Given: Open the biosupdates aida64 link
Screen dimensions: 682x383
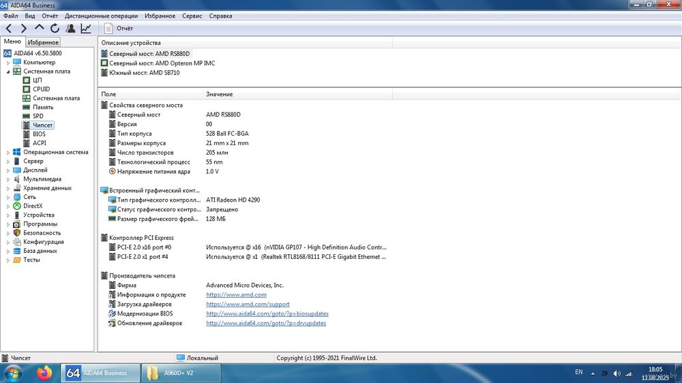Looking at the screenshot, I should 267,314.
